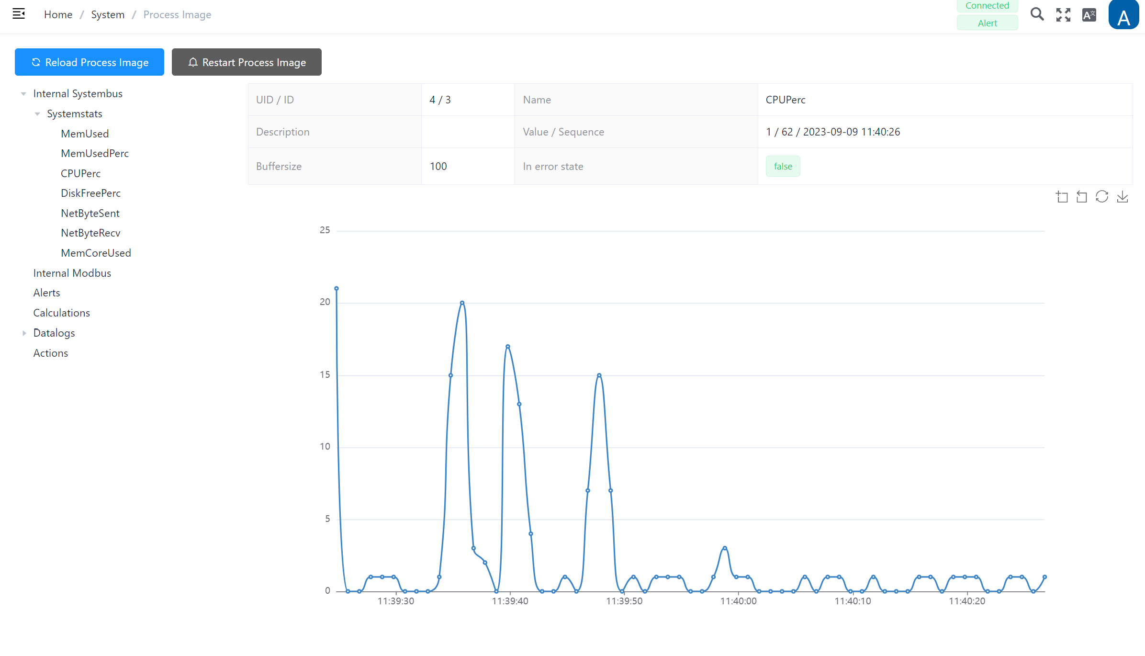
Task: Click the Connected status tag
Action: point(987,6)
